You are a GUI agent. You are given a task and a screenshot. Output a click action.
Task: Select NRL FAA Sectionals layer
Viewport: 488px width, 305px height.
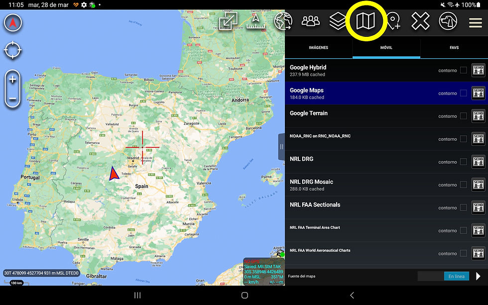pos(386,207)
